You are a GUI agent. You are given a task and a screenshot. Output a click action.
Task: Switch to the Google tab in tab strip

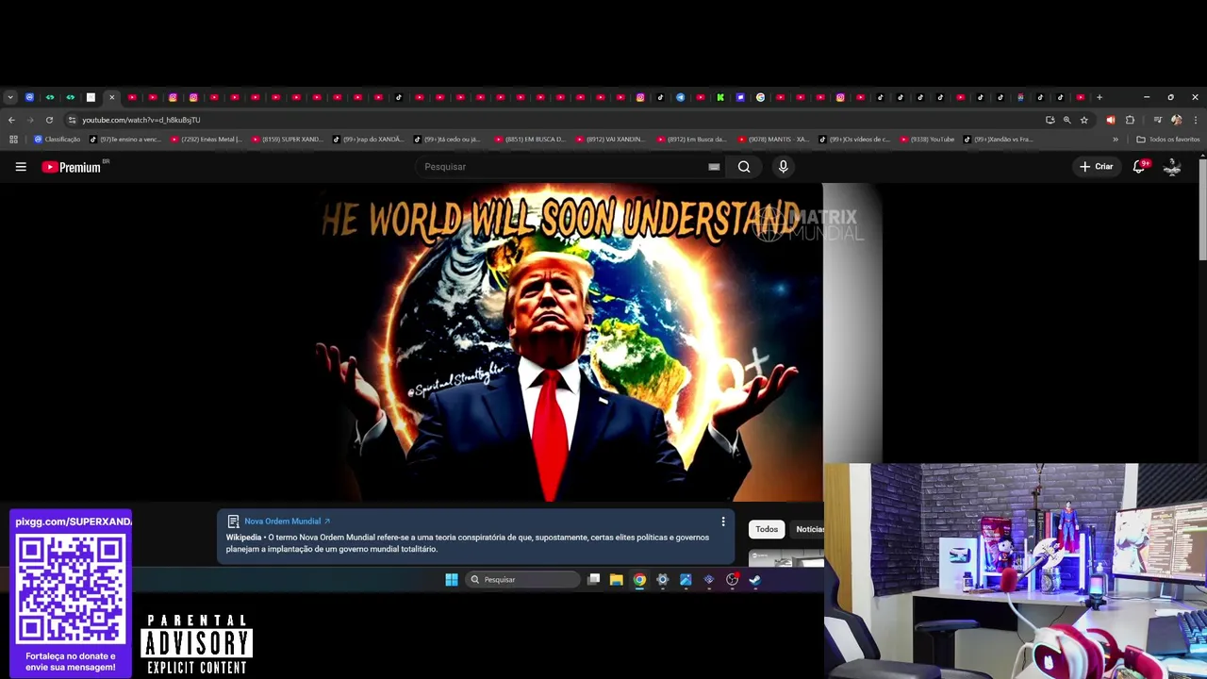(x=760, y=97)
